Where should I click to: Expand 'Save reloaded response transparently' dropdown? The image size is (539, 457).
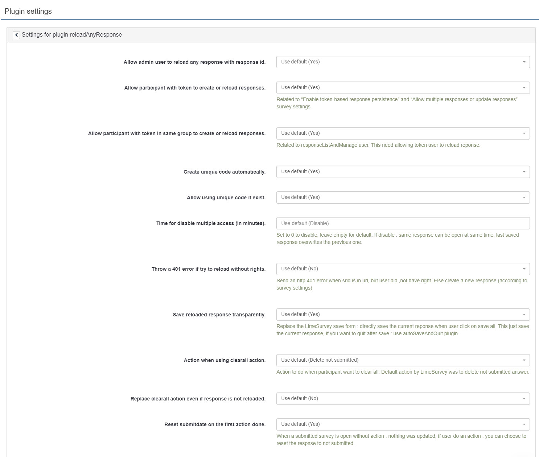tap(403, 315)
